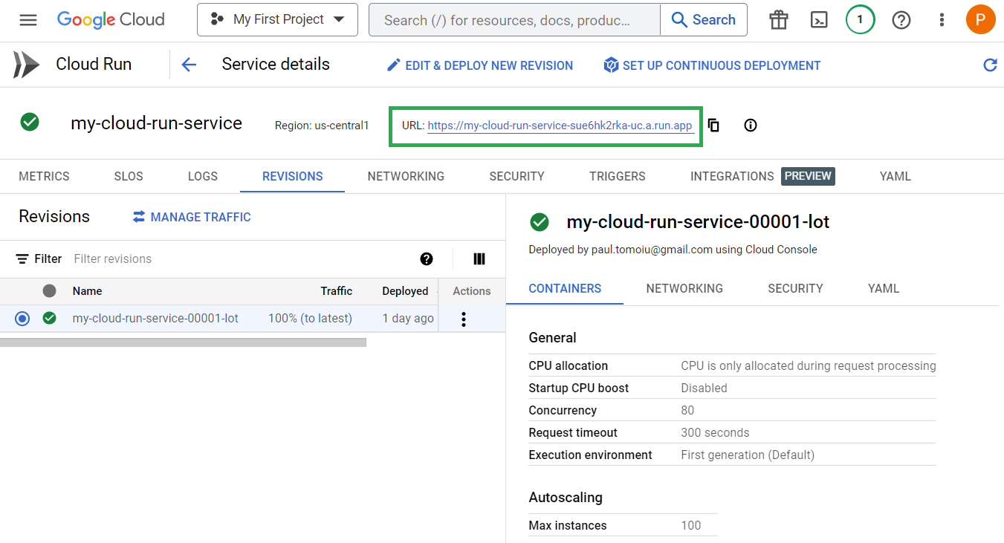Sort revisions by the Name column
Viewport: 1004px width, 543px height.
87,291
